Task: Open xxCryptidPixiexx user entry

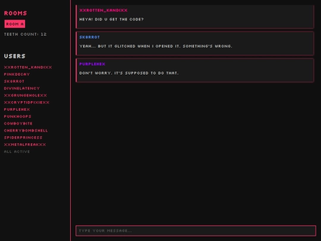Action: 27,102
